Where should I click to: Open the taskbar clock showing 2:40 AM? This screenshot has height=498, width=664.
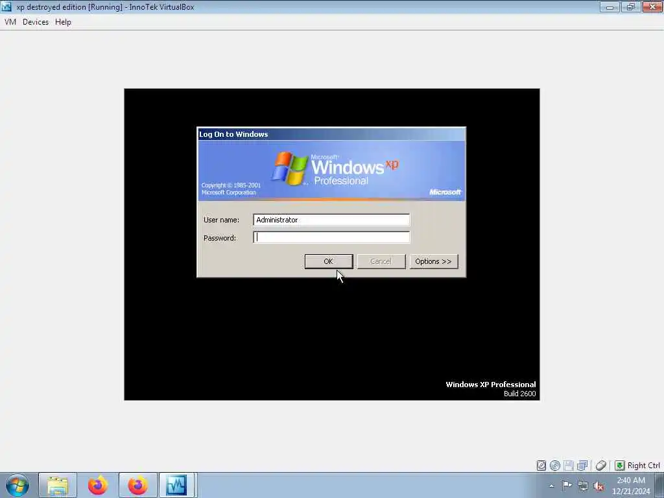[631, 486]
